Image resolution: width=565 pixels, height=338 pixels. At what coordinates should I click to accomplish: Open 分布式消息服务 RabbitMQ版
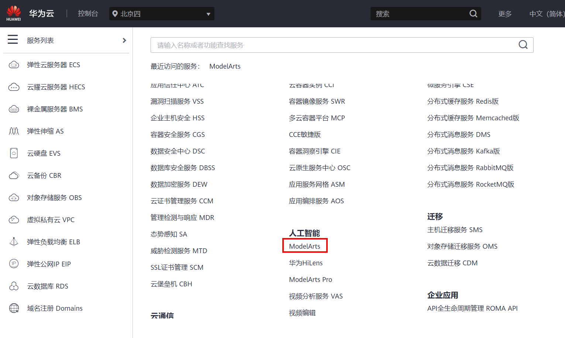(x=471, y=168)
